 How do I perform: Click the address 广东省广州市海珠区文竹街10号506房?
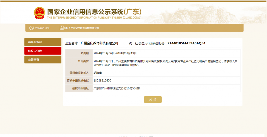[117, 88]
